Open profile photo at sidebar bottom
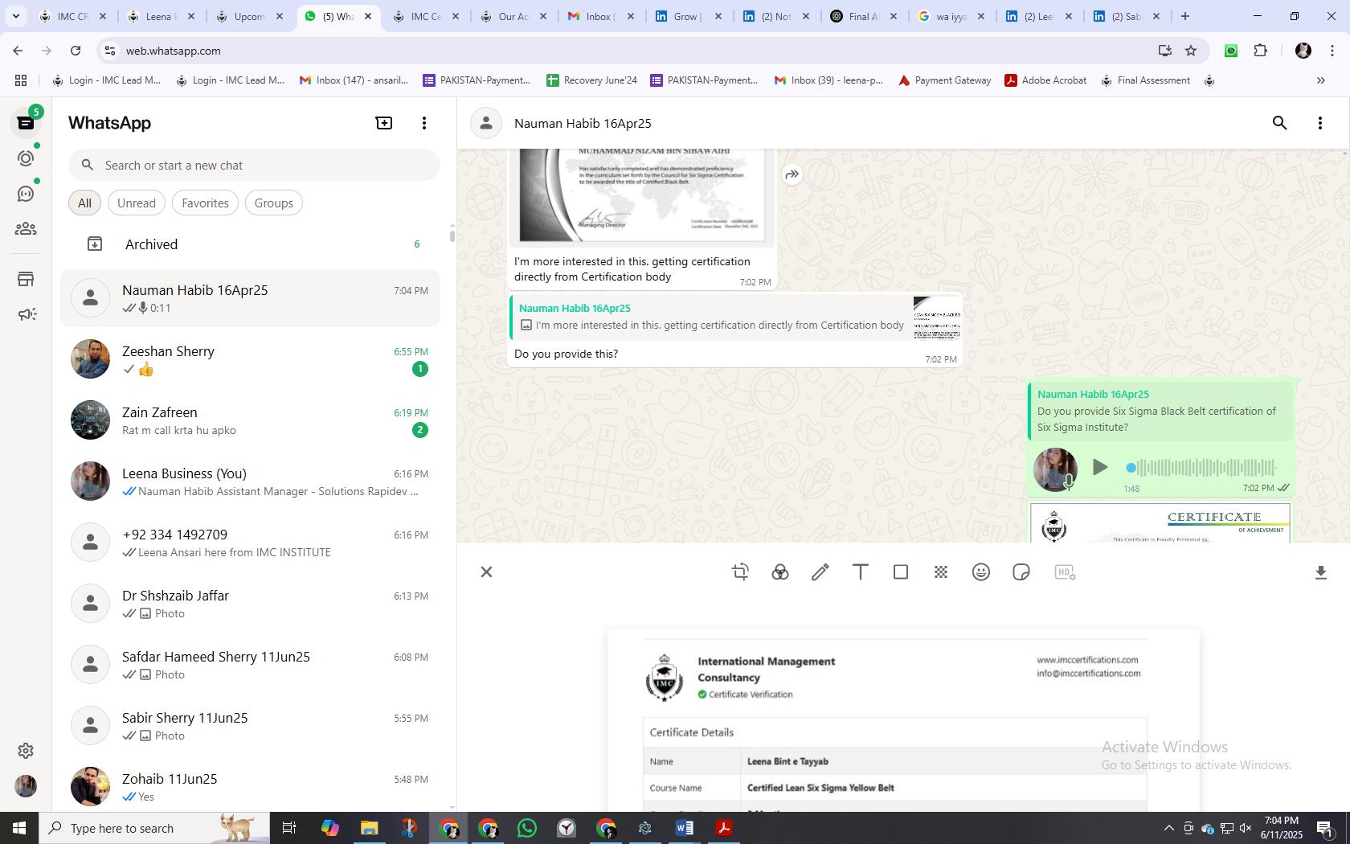Screen dimensions: 1350x844 point(26,786)
